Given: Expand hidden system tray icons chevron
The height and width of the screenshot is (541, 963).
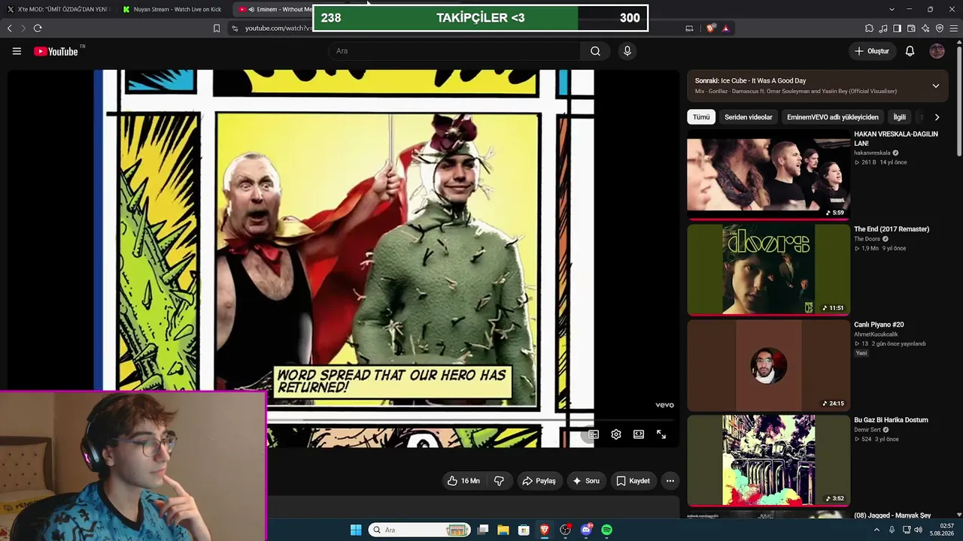Looking at the screenshot, I should 876,530.
